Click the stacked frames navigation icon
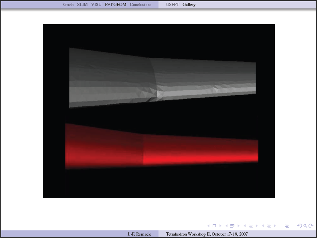This screenshot has width=317, height=238. (232, 226)
